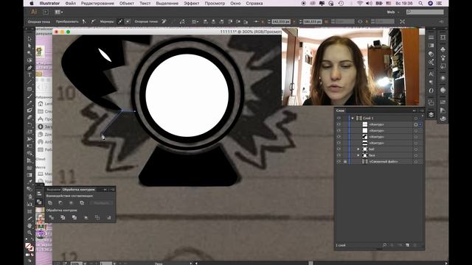Toggle the lock on the Связанный файл row
The image size is (472, 265).
point(345,162)
